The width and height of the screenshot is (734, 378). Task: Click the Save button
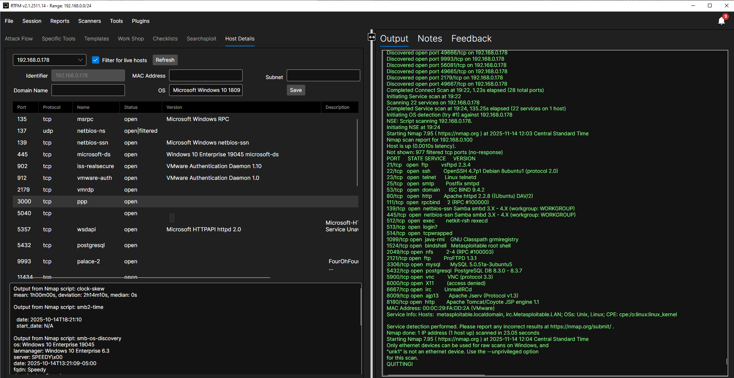click(x=296, y=90)
